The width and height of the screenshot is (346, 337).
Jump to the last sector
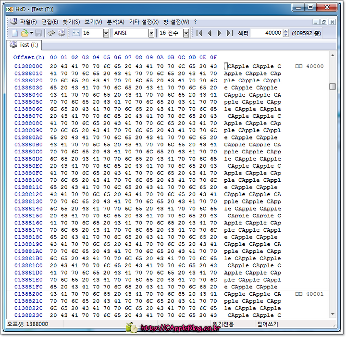point(230,33)
